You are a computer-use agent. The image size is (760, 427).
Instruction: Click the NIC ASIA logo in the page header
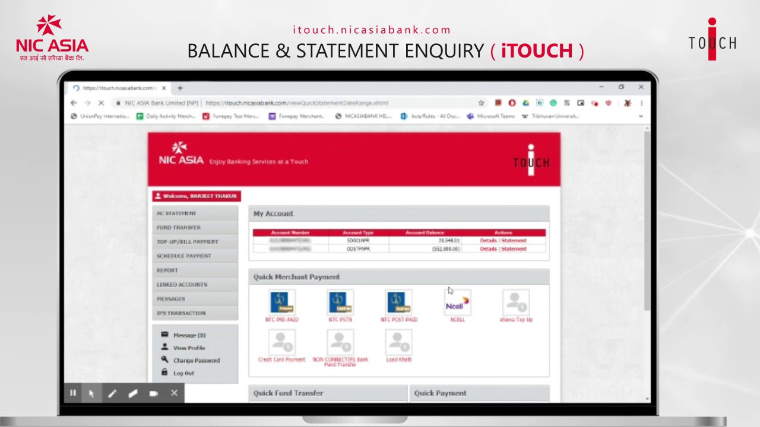(180, 154)
